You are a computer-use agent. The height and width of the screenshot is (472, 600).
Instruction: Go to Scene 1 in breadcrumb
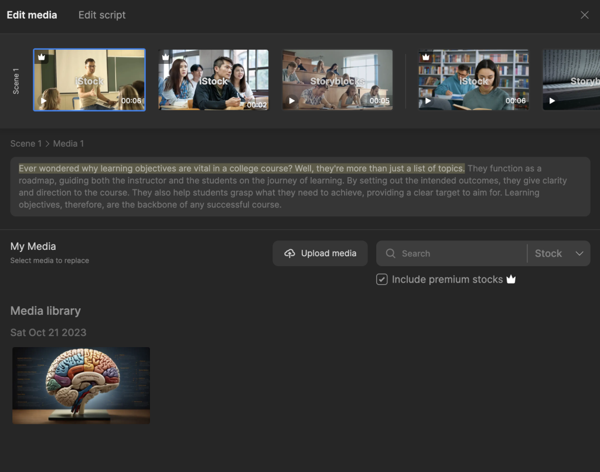(x=26, y=144)
